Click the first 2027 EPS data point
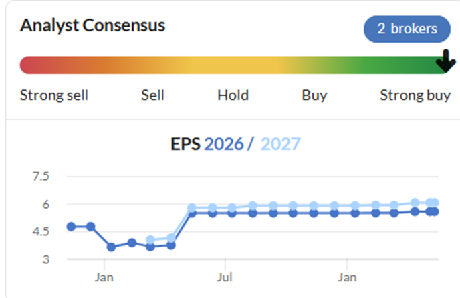Image resolution: width=460 pixels, height=298 pixels. coord(150,240)
